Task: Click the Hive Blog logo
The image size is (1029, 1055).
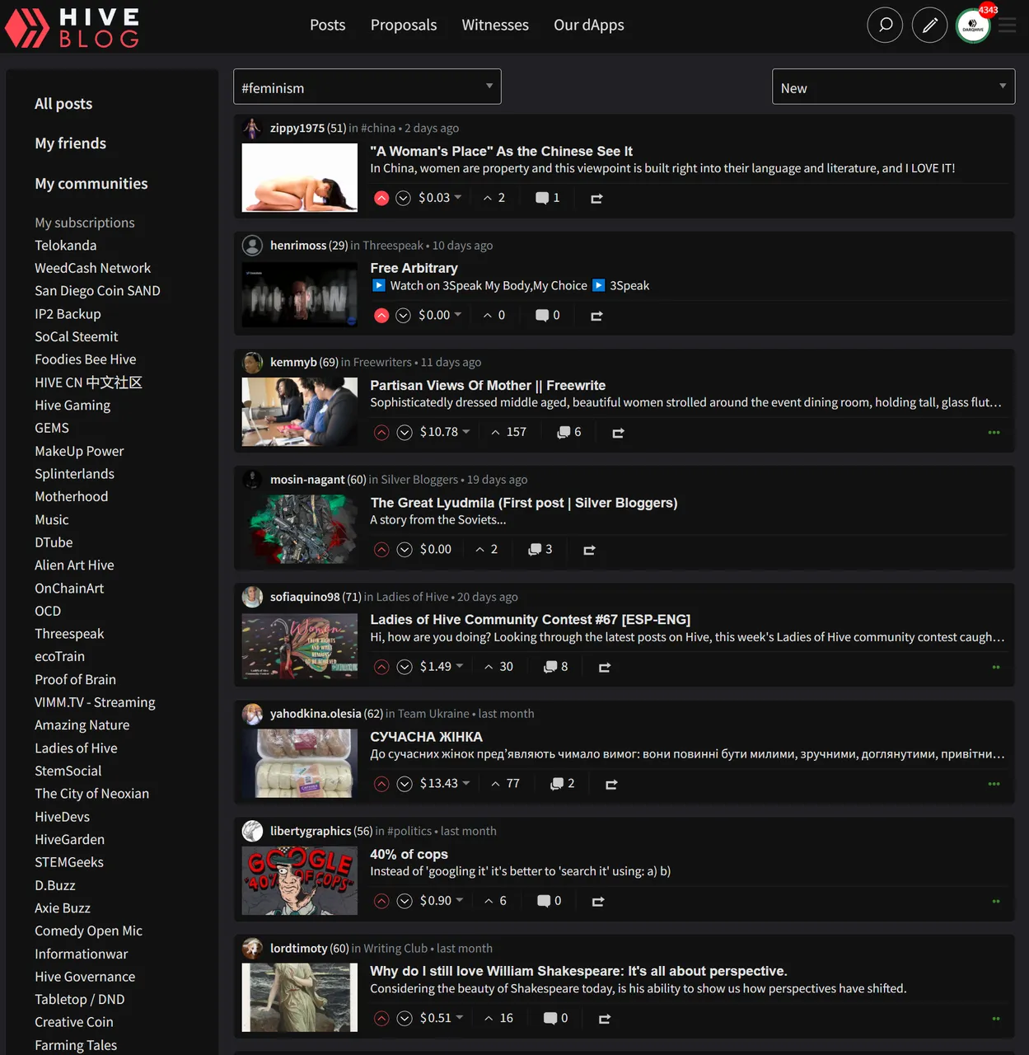Action: coord(72,27)
